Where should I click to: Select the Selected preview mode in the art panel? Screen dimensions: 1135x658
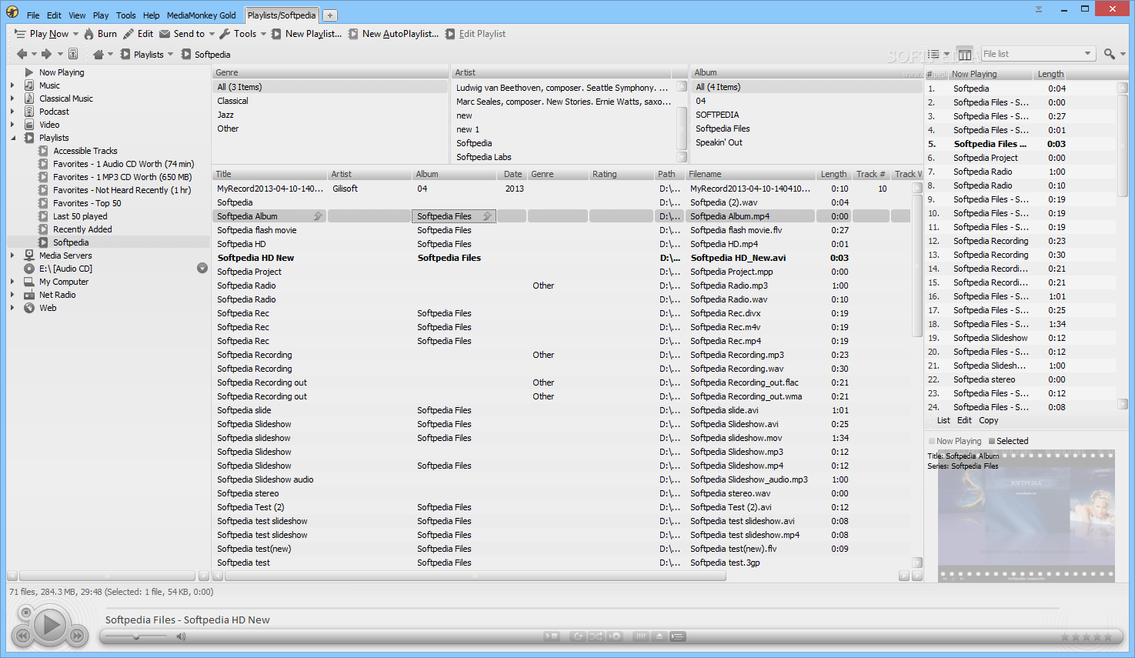1008,441
